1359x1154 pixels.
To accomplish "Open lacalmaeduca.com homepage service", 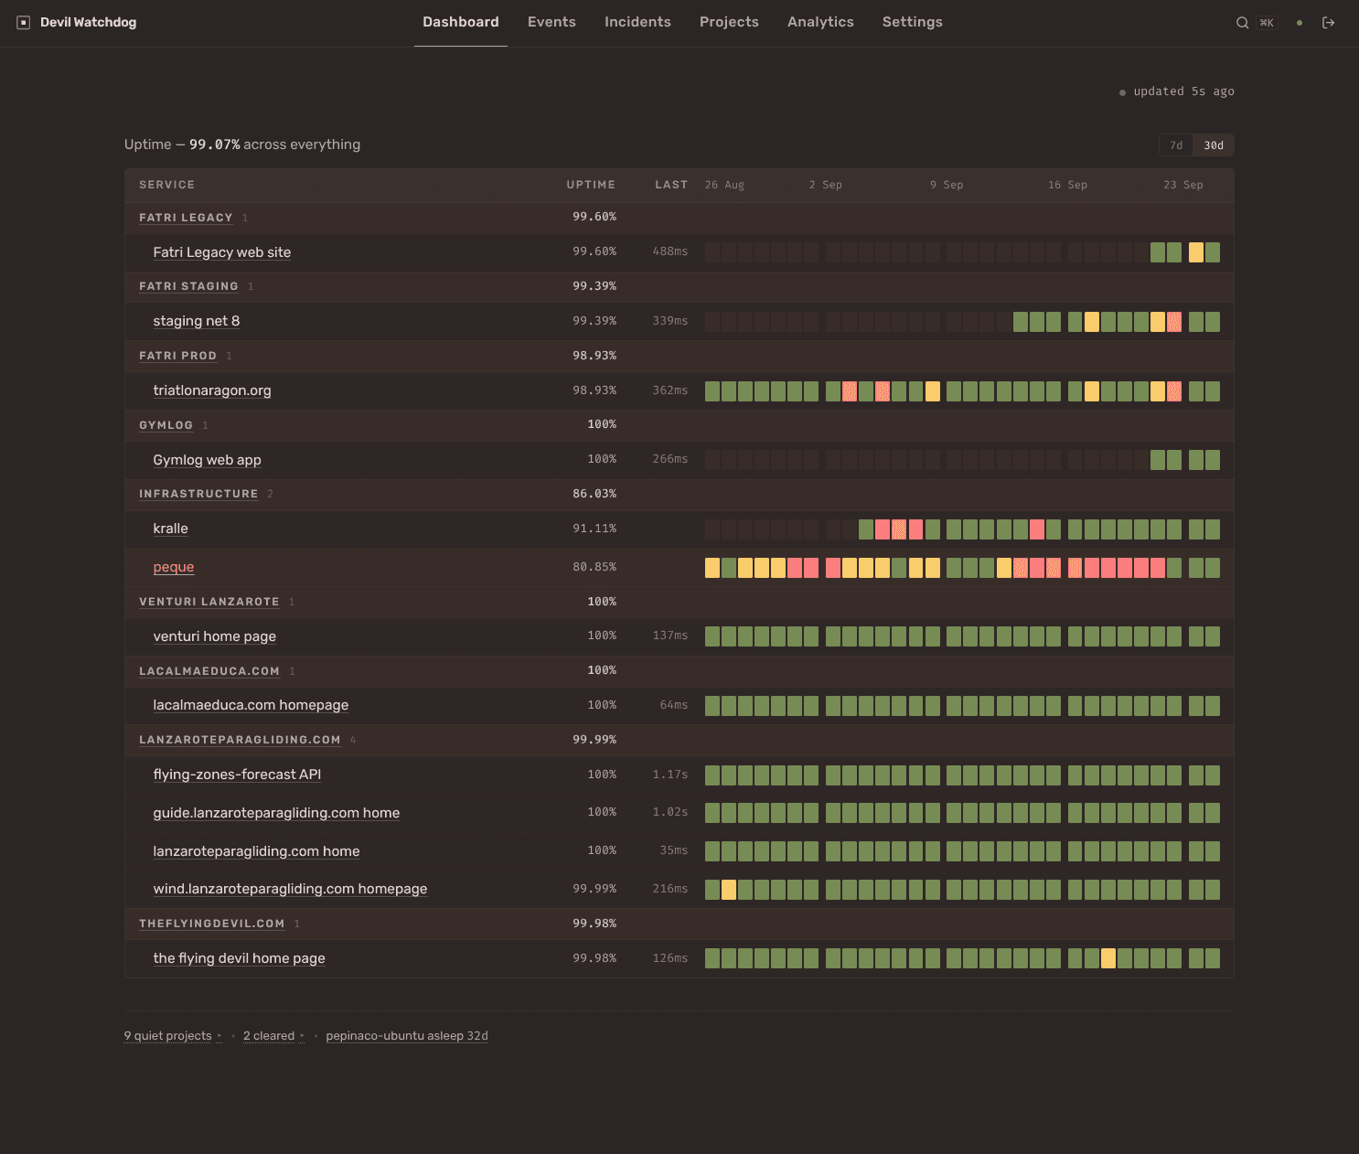I will pyautogui.click(x=251, y=705).
